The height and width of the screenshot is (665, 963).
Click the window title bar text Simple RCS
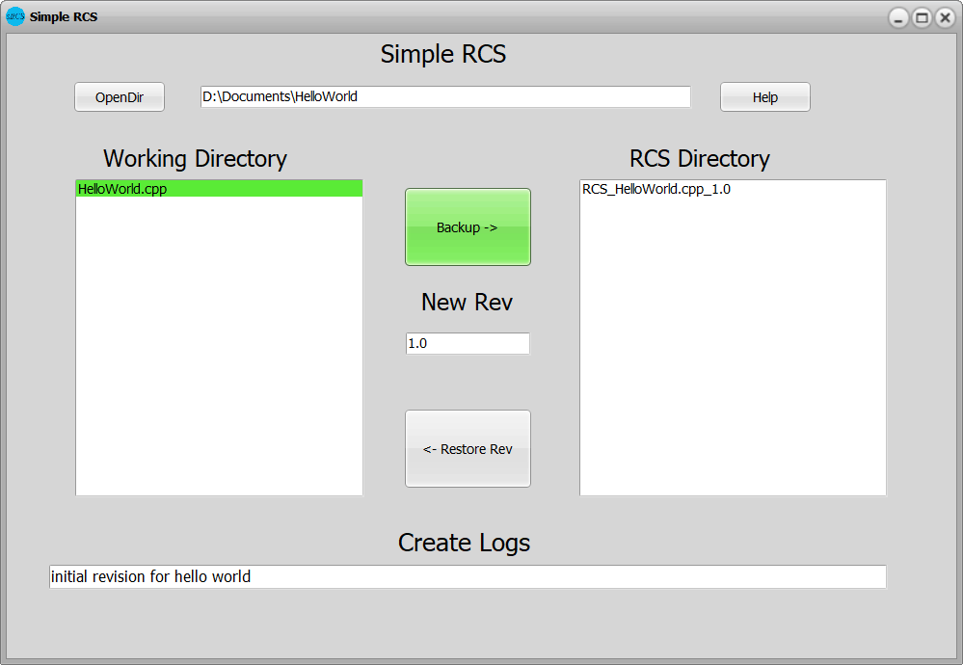64,16
